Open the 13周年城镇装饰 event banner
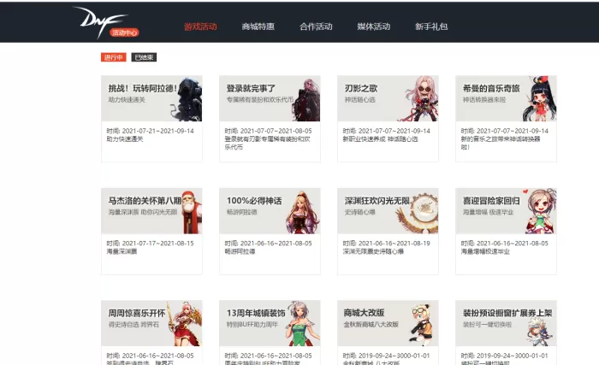599x365 pixels. coord(270,323)
